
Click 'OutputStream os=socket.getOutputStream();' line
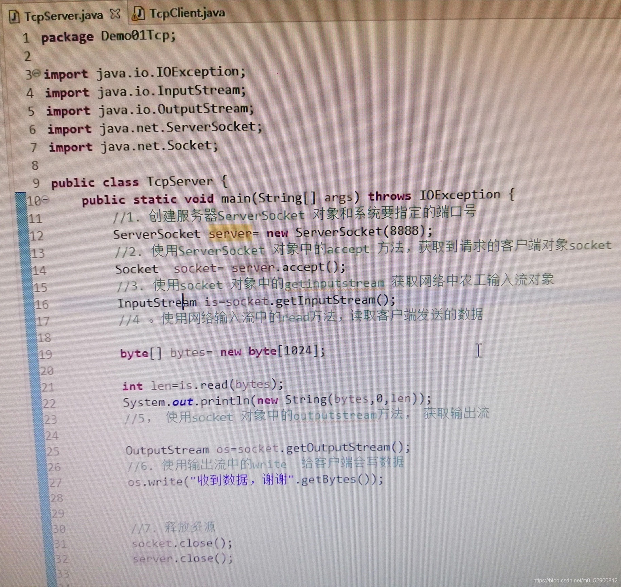[268, 448]
